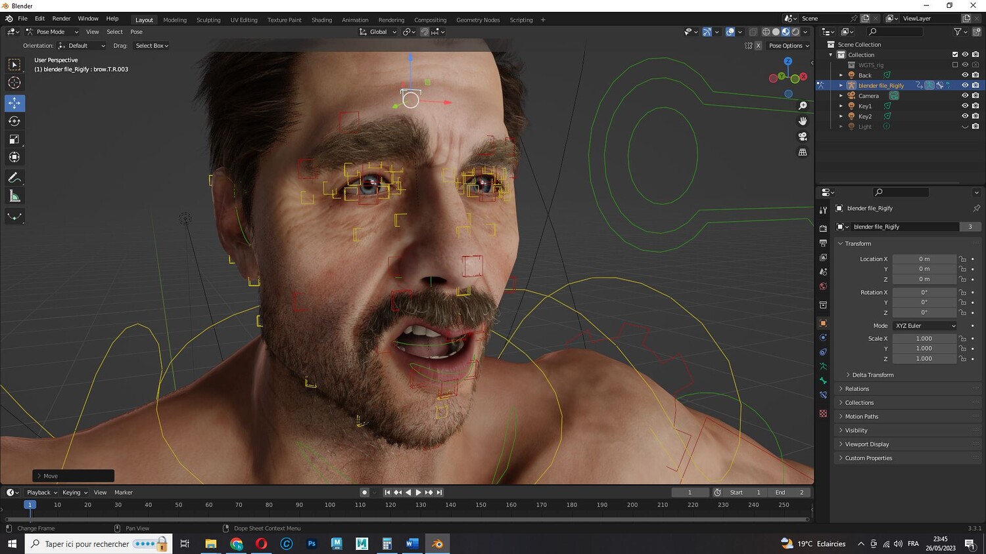
Task: Expand the Relations panel
Action: 857,389
